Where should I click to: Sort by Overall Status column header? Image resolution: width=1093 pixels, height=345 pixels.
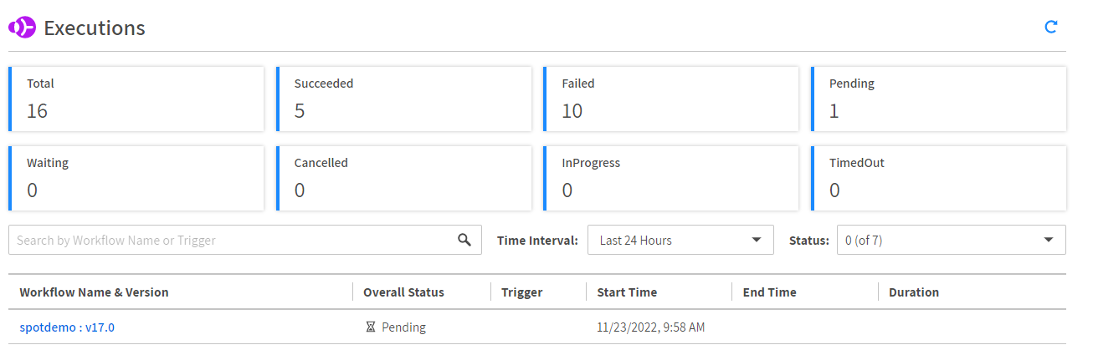pyautogui.click(x=403, y=292)
